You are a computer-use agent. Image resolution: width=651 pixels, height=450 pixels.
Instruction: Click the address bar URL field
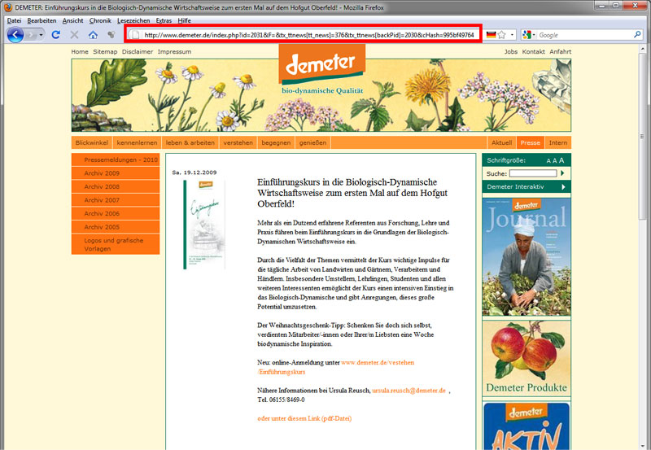[x=308, y=35]
